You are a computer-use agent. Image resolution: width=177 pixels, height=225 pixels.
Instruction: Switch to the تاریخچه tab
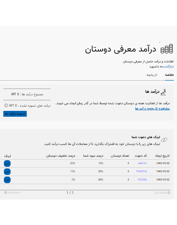click(152, 75)
